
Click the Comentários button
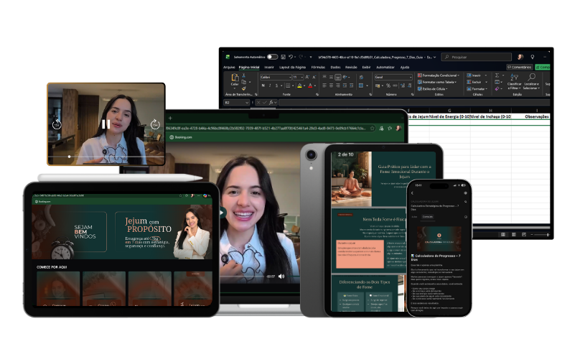click(520, 68)
